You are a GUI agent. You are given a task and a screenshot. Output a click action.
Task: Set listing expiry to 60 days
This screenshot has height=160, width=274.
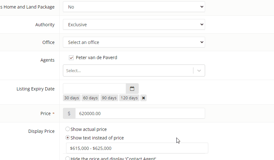coord(90,98)
